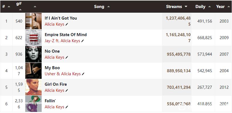The width and height of the screenshot is (232, 113).
Task: Sort by the Song column header arrow
Action: [109, 7]
